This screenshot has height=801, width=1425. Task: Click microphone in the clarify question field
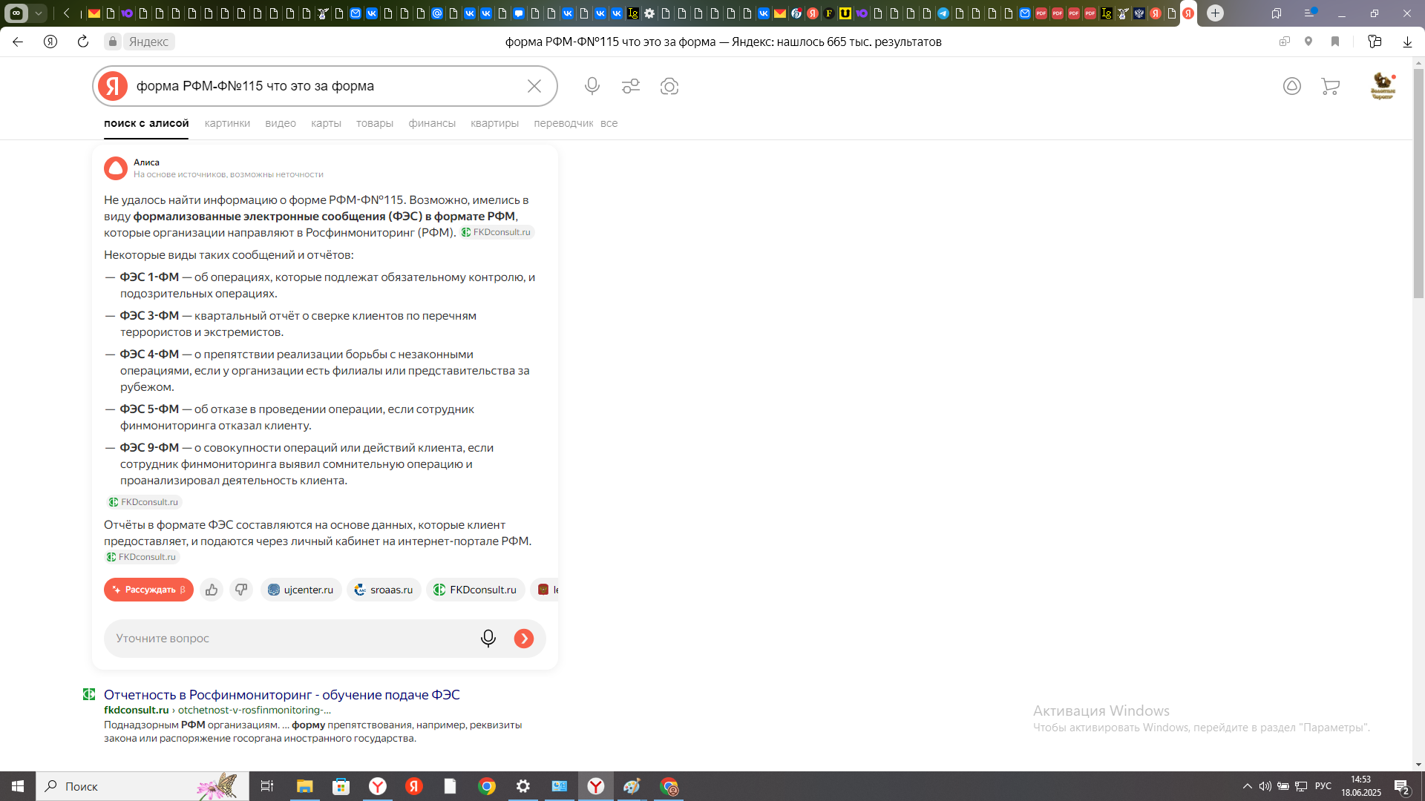tap(488, 639)
